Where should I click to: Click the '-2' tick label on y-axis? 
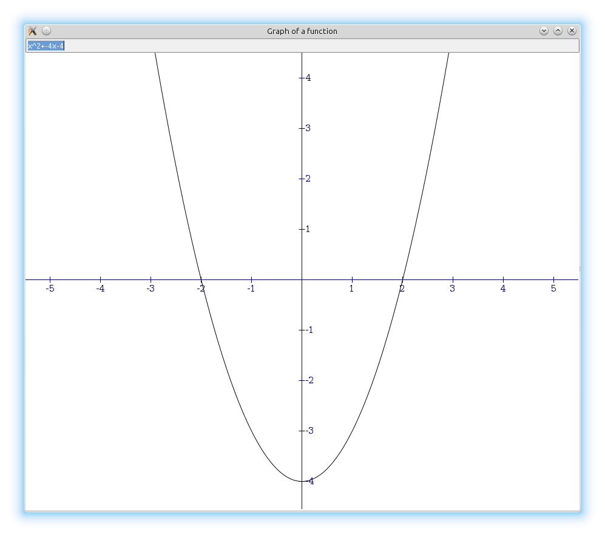[x=308, y=380]
